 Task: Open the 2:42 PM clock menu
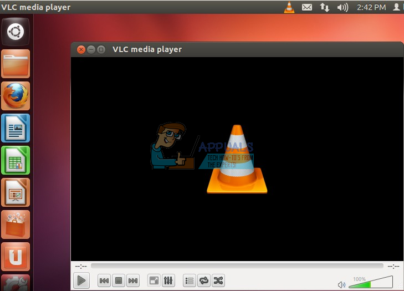point(372,7)
